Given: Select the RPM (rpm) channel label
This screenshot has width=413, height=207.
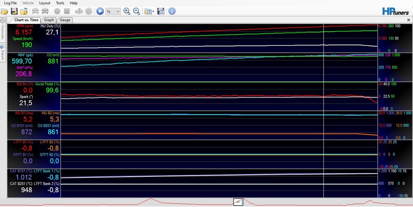Looking at the screenshot, I should point(25,26).
